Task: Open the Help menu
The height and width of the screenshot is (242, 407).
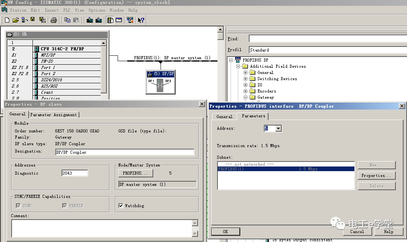Action: pyautogui.click(x=133, y=10)
